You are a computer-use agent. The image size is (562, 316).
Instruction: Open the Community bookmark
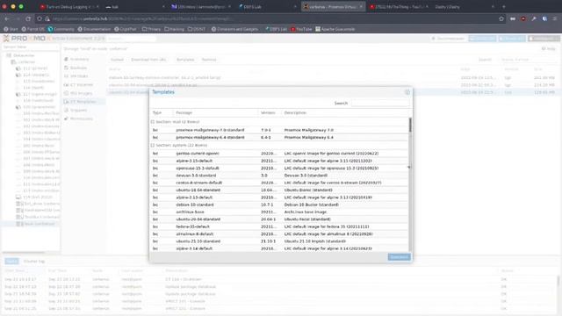[61, 29]
